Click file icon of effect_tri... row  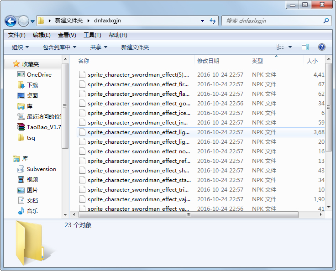click(83, 190)
